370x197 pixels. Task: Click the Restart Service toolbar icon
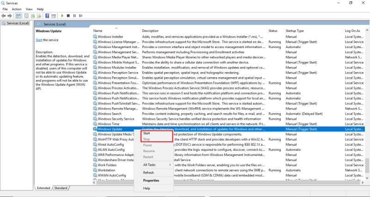pyautogui.click(x=81, y=15)
